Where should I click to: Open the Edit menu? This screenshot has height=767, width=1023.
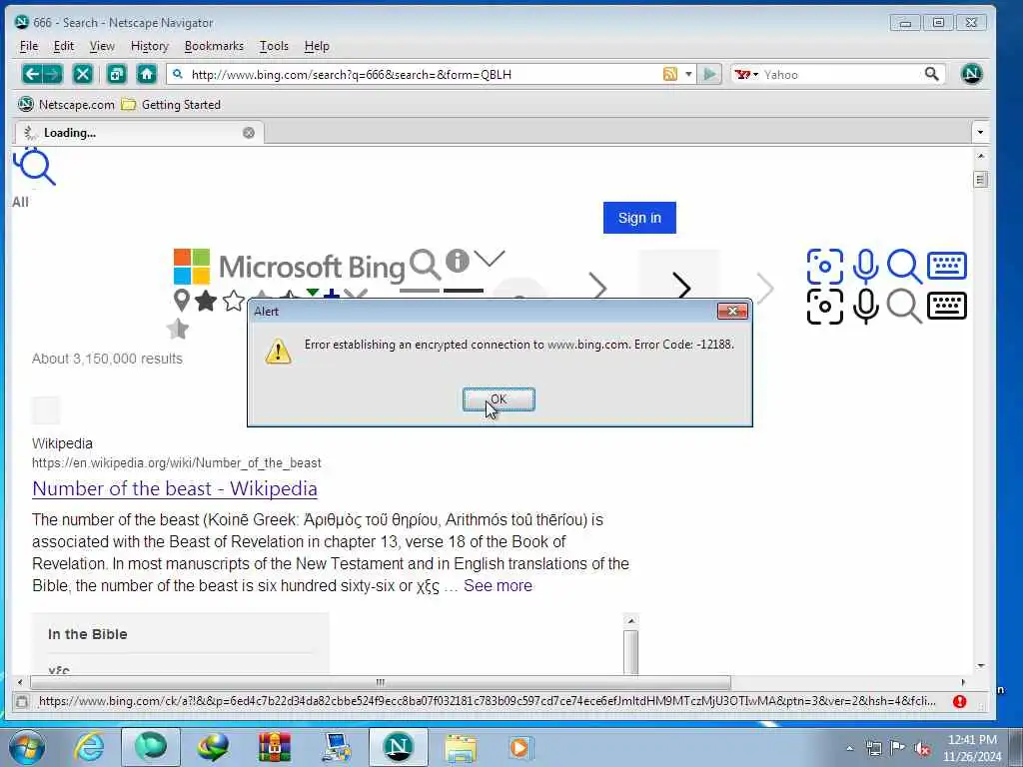[x=63, y=46]
